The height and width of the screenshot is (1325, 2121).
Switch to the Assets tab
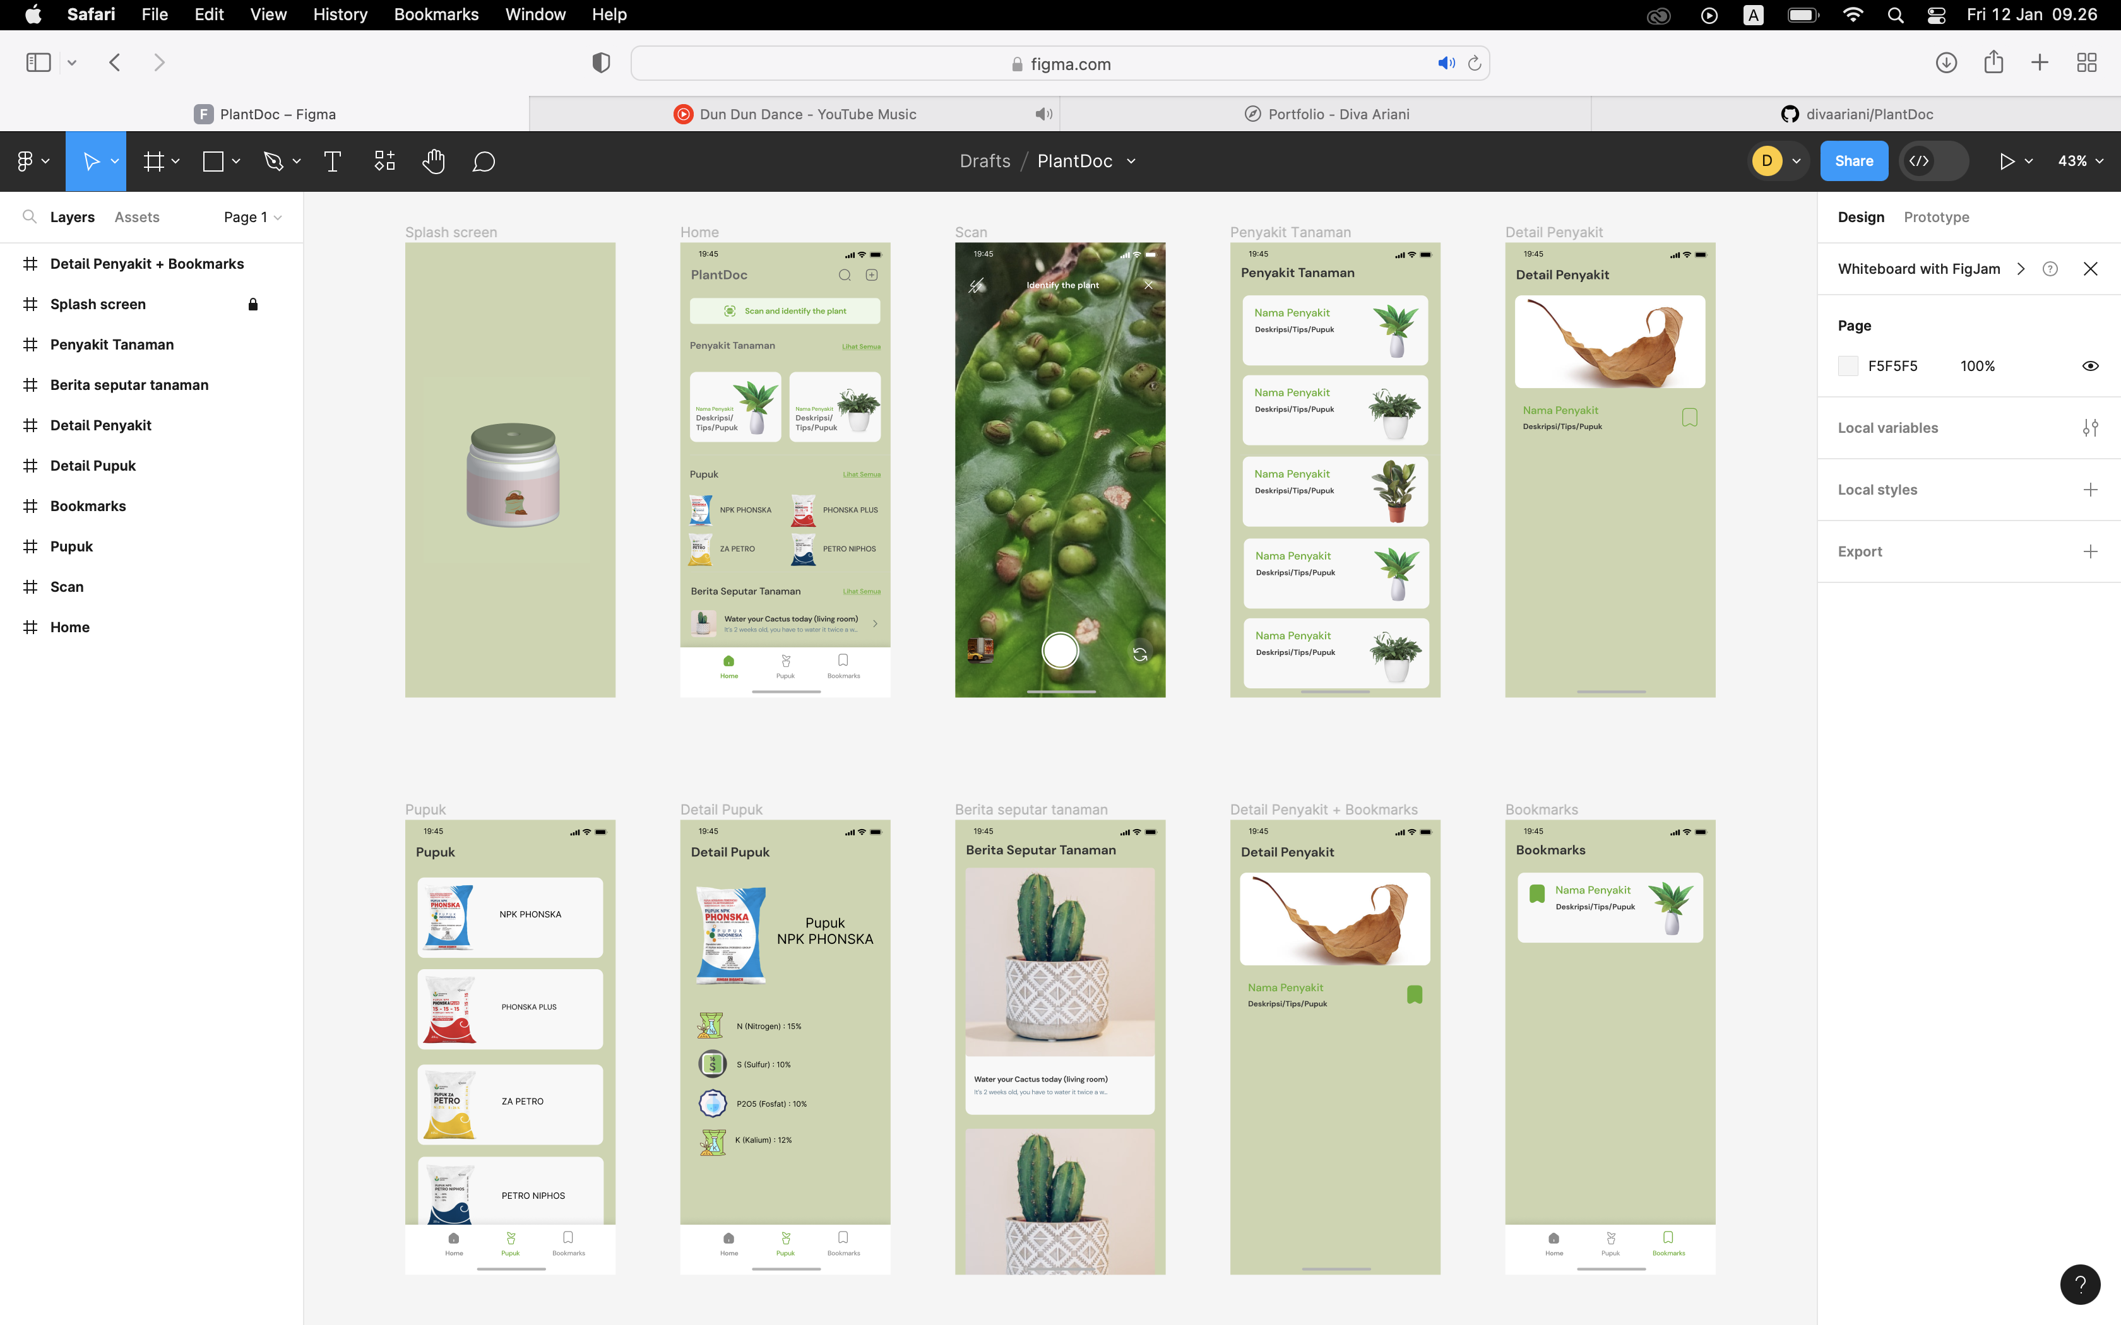[x=137, y=216]
